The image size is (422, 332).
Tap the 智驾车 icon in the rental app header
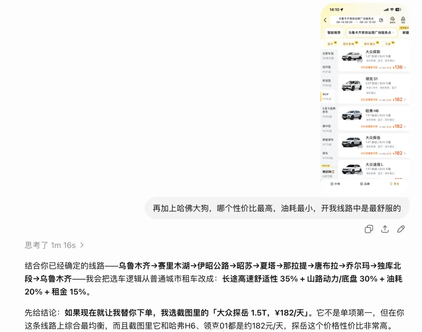[x=393, y=20]
